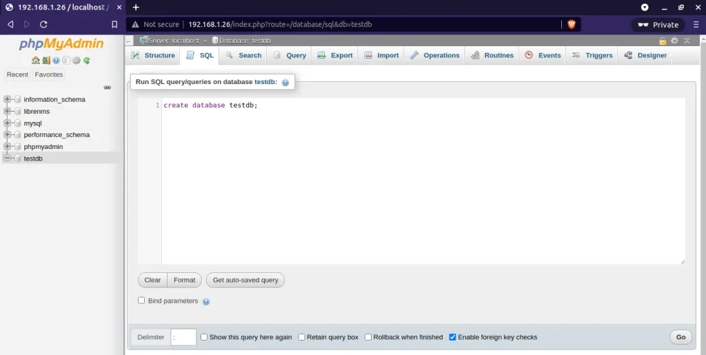Open phpMyAdmin documentation blue help icon

pos(56,60)
